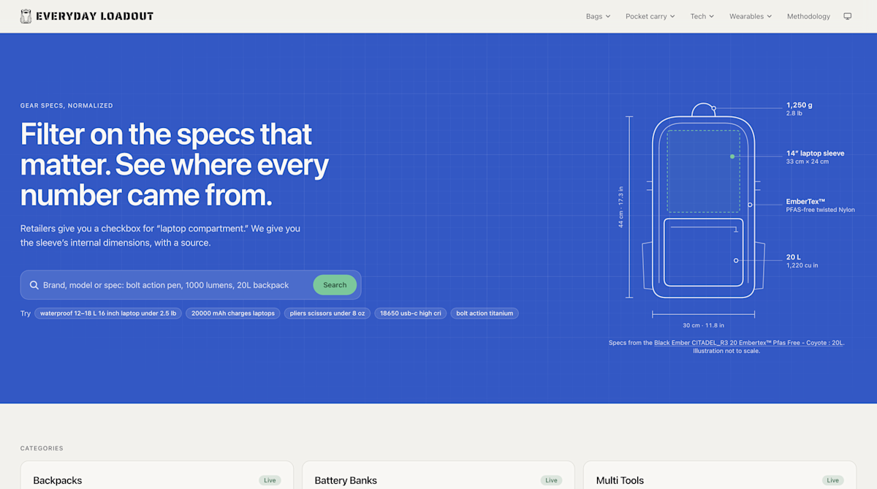Click the "30 cm · 11.8 in" width dimension
This screenshot has width=877, height=489.
pyautogui.click(x=703, y=326)
